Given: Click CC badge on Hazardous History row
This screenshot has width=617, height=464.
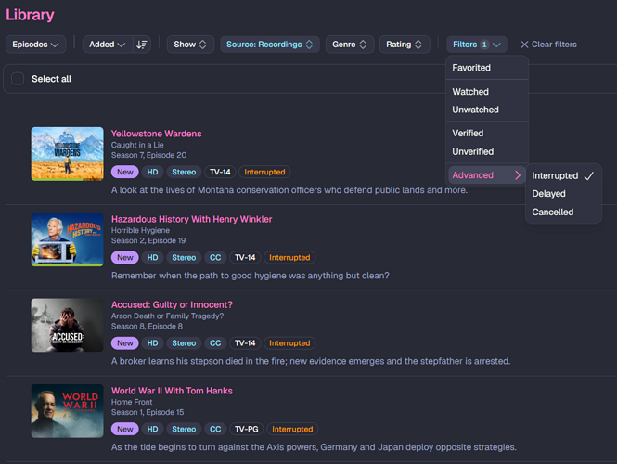Looking at the screenshot, I should point(215,258).
